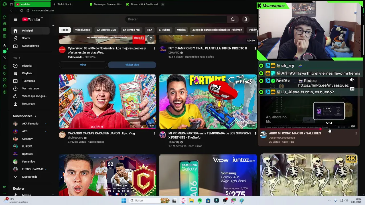Viewport: 365px width, 205px height.
Task: Open OBS Studio from the taskbar
Action: click(225, 201)
